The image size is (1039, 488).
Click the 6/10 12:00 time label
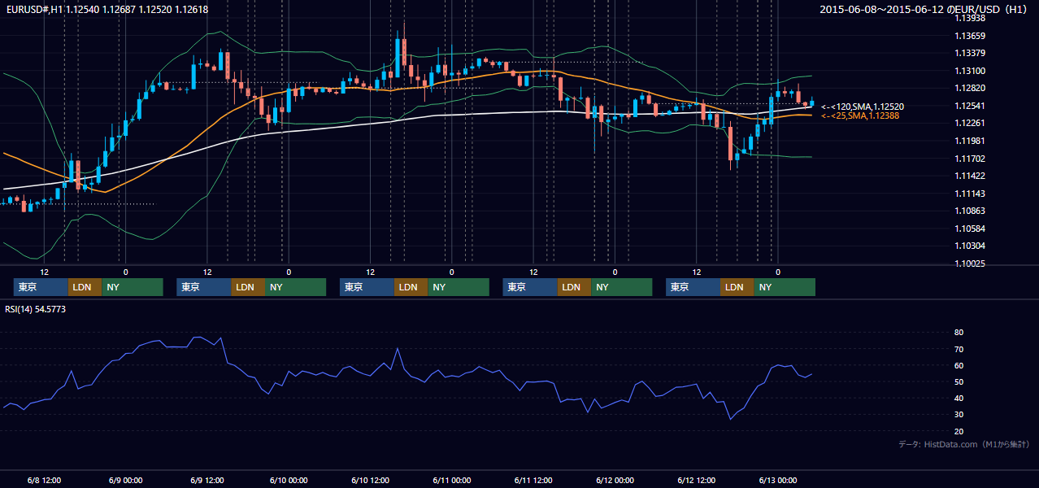(370, 480)
